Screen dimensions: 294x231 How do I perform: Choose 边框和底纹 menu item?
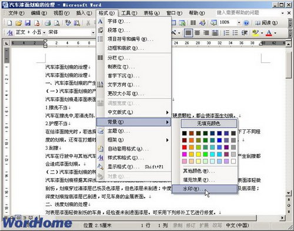pyautogui.click(x=133, y=48)
